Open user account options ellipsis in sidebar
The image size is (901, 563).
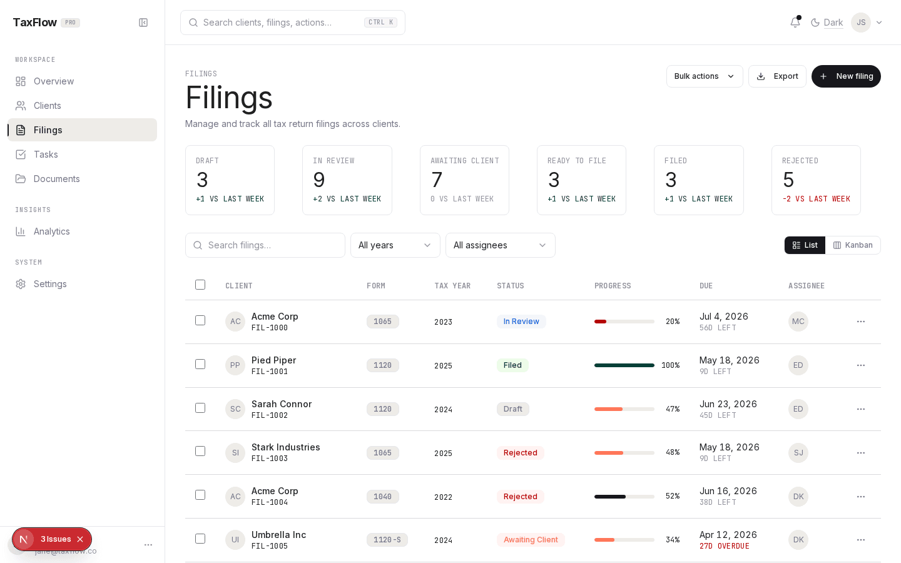point(148,545)
